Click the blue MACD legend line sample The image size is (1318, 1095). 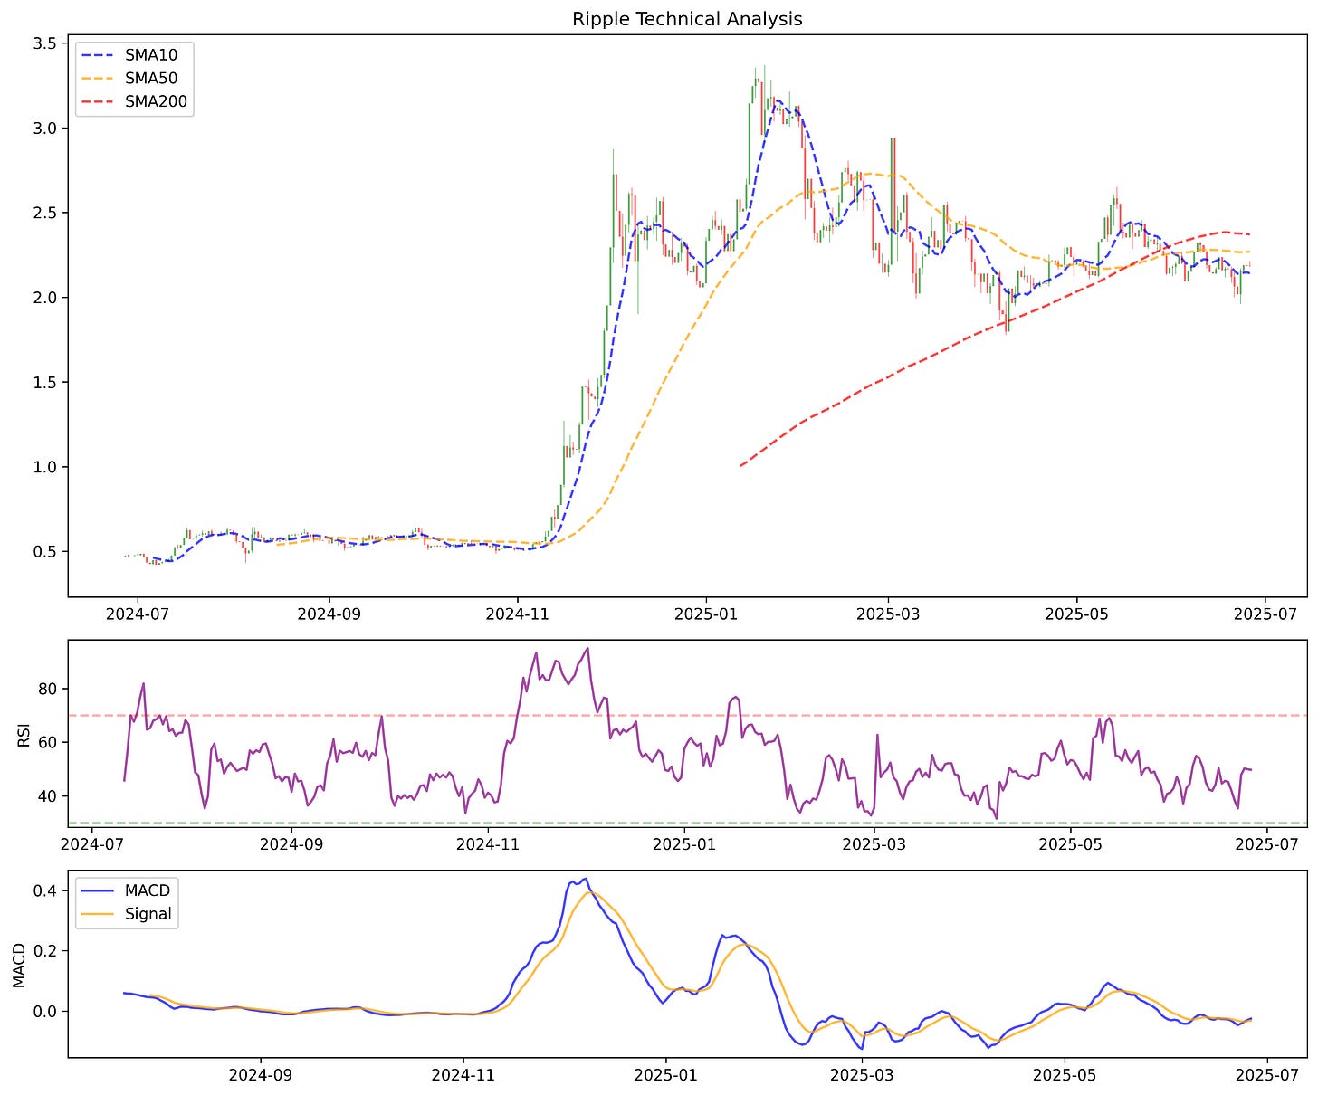pyautogui.click(x=99, y=891)
